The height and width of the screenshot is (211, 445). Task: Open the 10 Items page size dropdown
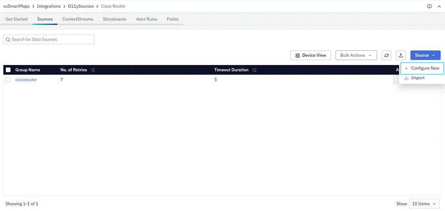[424, 204]
